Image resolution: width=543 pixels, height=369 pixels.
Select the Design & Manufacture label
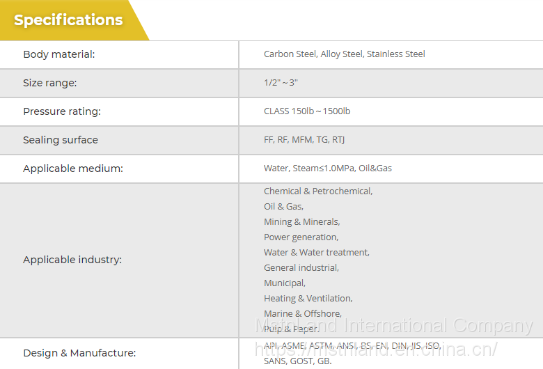(79, 353)
